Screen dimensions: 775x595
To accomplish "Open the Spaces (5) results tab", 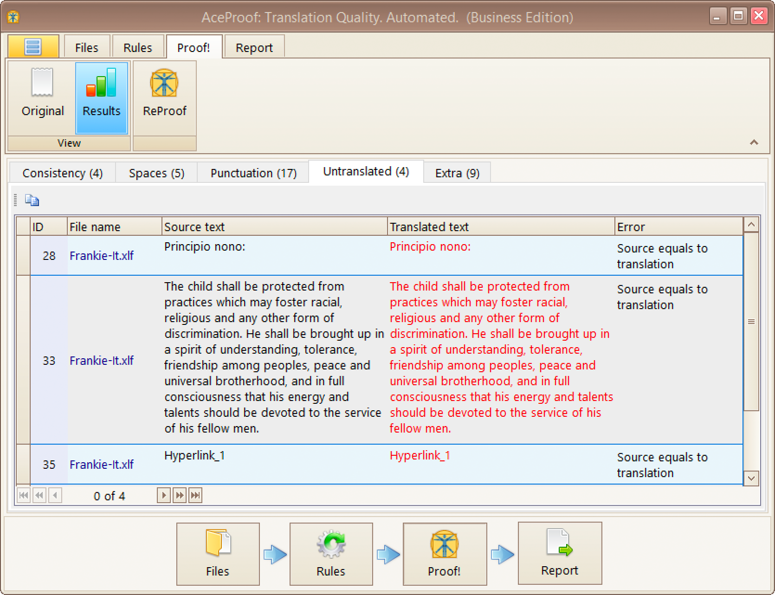I will pyautogui.click(x=156, y=173).
